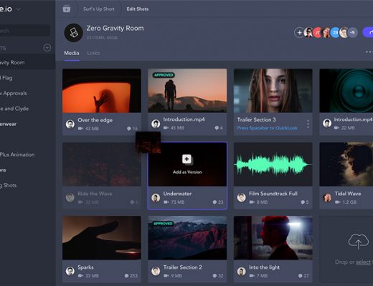Open comments on Underwater card
This screenshot has width=373, height=286.
[218, 202]
